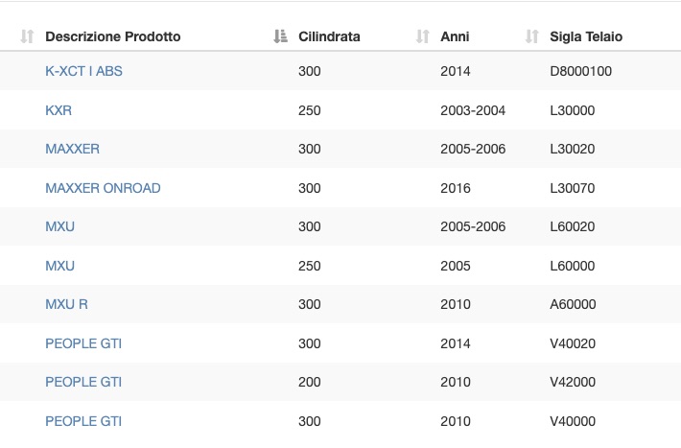Open PEOPLE GTI link with frame V40020
This screenshot has width=681, height=448.
83,343
